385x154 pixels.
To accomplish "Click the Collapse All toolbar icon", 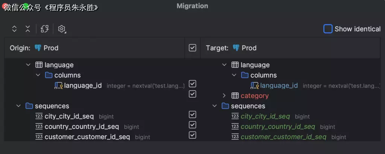I will point(27,29).
